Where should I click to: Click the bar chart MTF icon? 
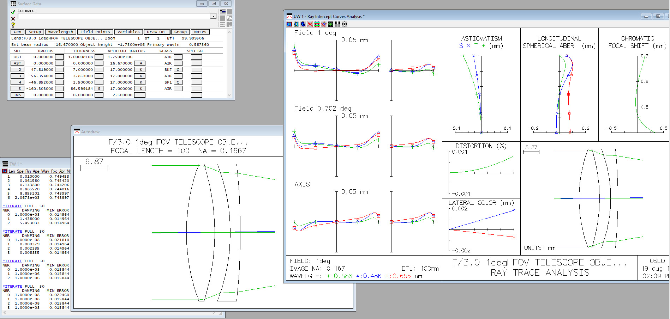(x=337, y=24)
